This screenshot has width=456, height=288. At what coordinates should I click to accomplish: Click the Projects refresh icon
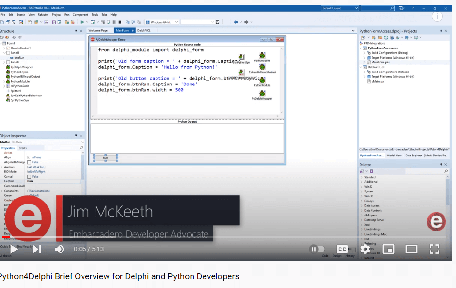click(x=386, y=37)
